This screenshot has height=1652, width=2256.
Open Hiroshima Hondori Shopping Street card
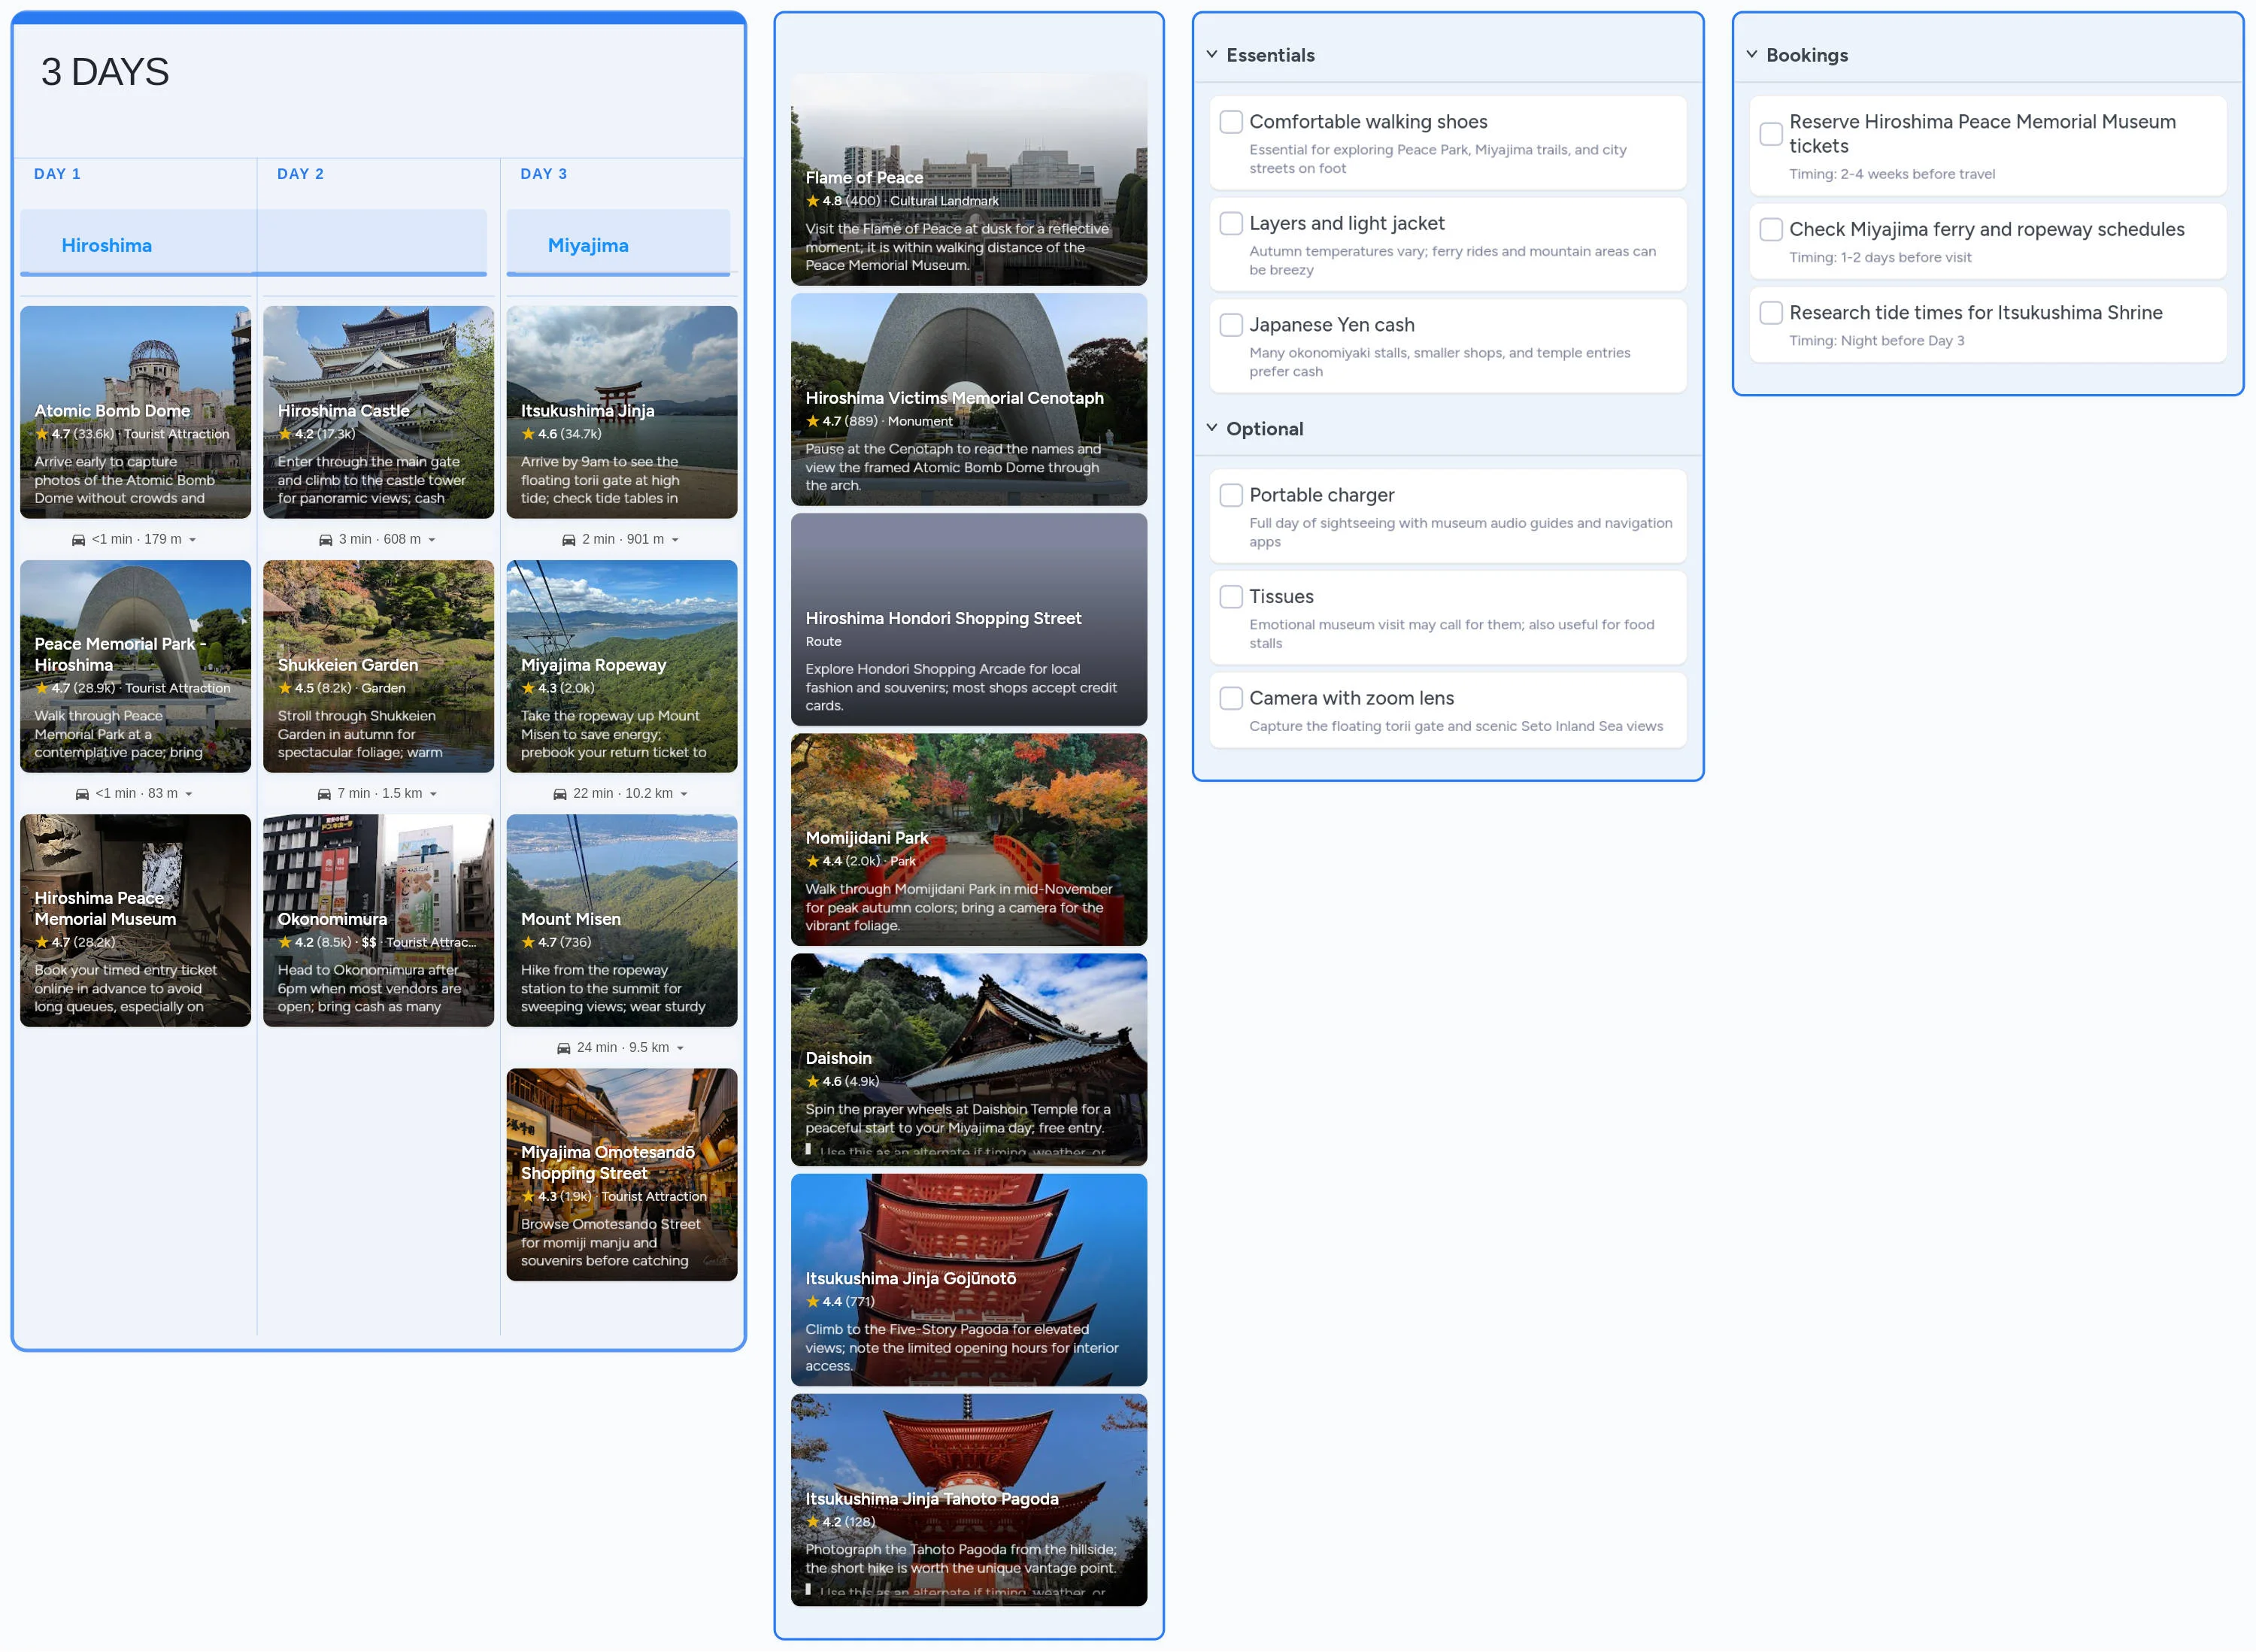point(968,620)
